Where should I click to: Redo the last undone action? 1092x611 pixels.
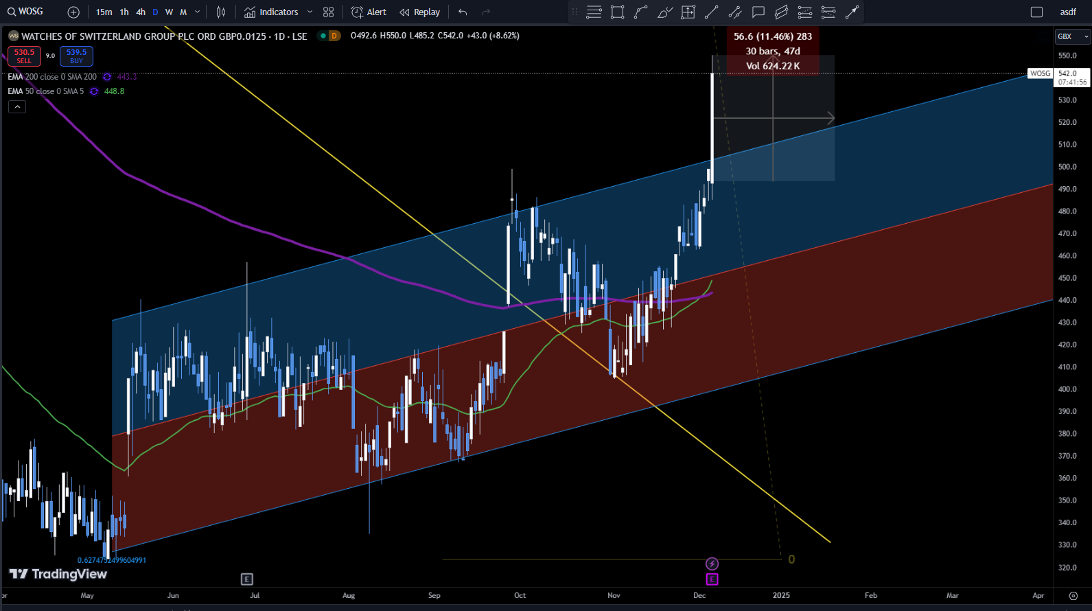[x=486, y=12]
